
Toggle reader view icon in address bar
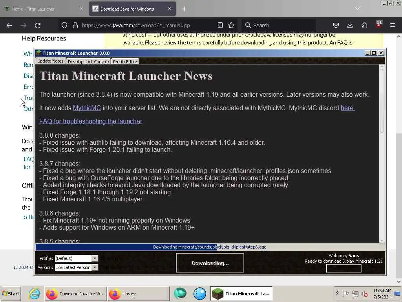pyautogui.click(x=220, y=25)
